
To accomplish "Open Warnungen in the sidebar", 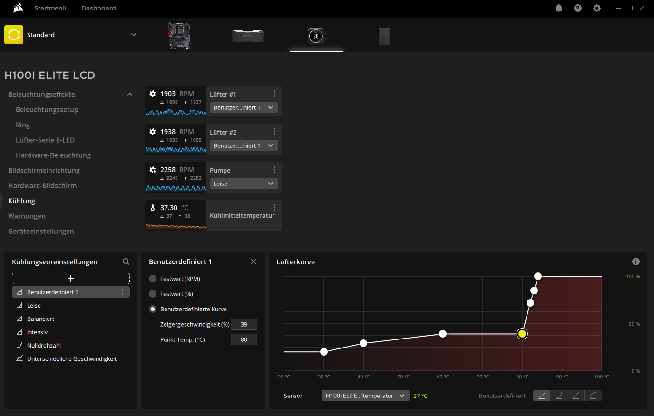I will 27,216.
